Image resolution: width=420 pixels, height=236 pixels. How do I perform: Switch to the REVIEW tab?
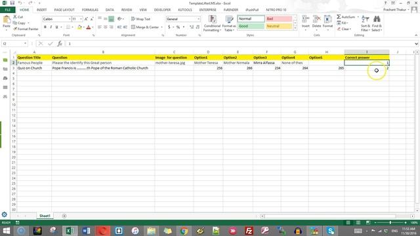click(127, 10)
